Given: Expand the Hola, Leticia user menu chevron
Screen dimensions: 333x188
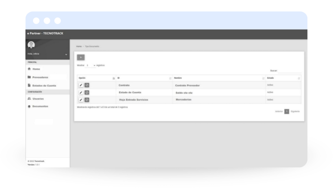Looking at the screenshot, I should (66, 55).
